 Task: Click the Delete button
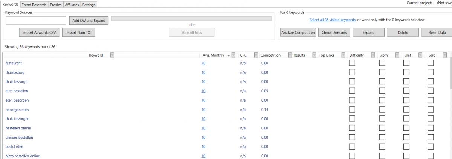pos(403,33)
